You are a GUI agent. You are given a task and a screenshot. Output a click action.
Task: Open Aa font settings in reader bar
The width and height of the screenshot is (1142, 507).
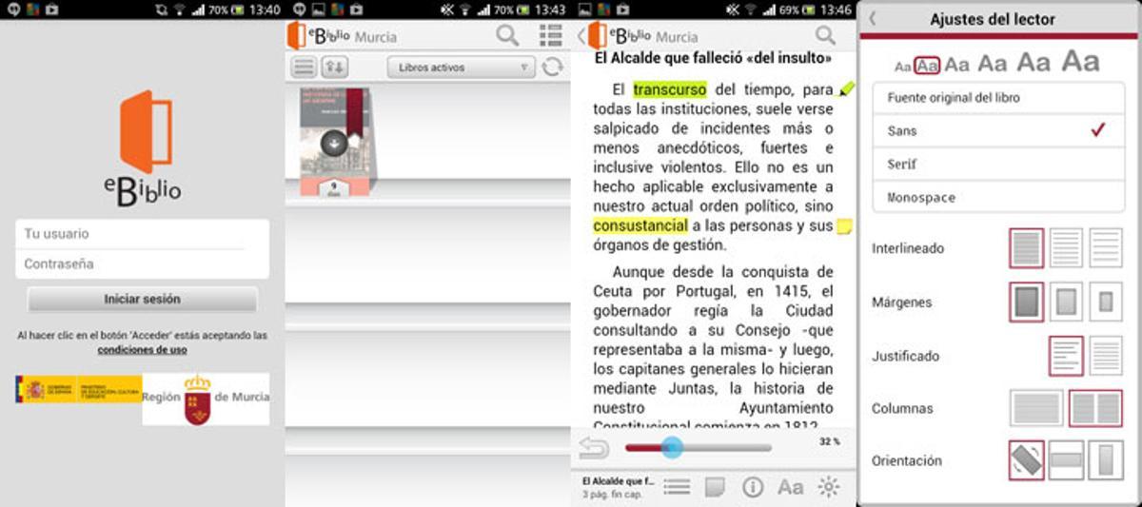click(790, 487)
